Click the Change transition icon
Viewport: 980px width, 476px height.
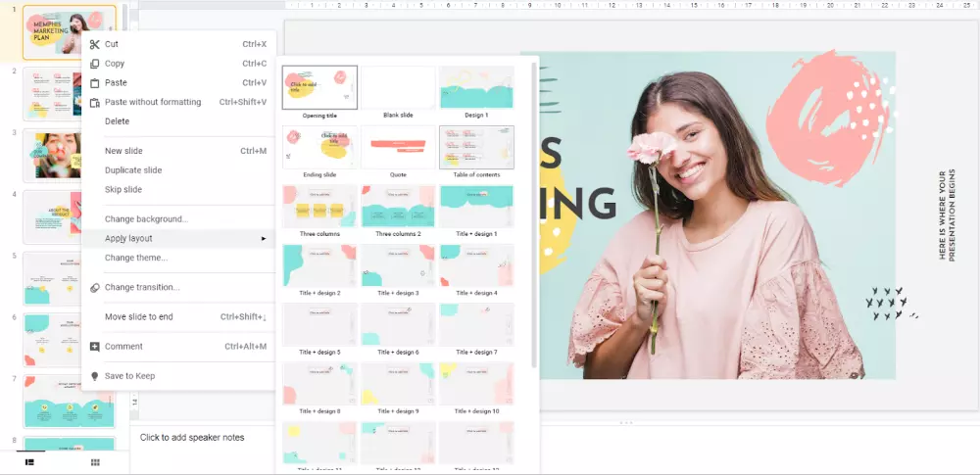coord(94,287)
